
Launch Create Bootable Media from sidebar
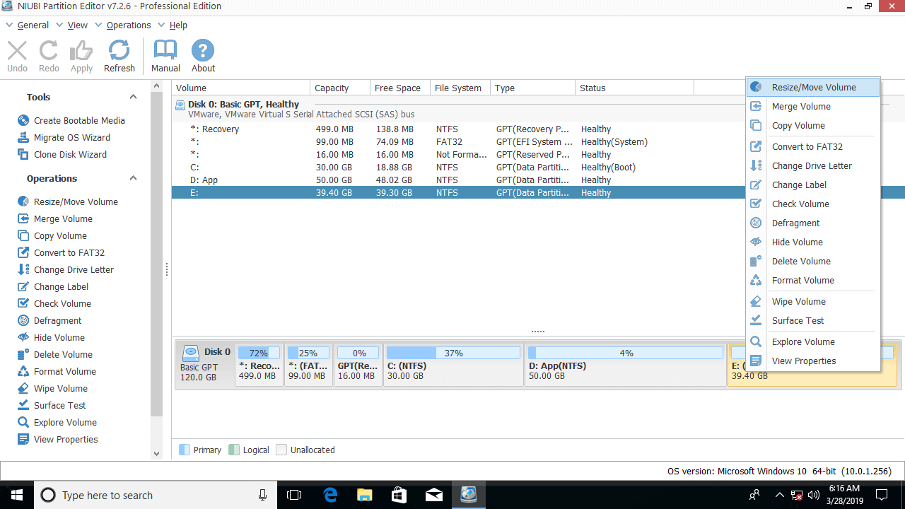78,120
